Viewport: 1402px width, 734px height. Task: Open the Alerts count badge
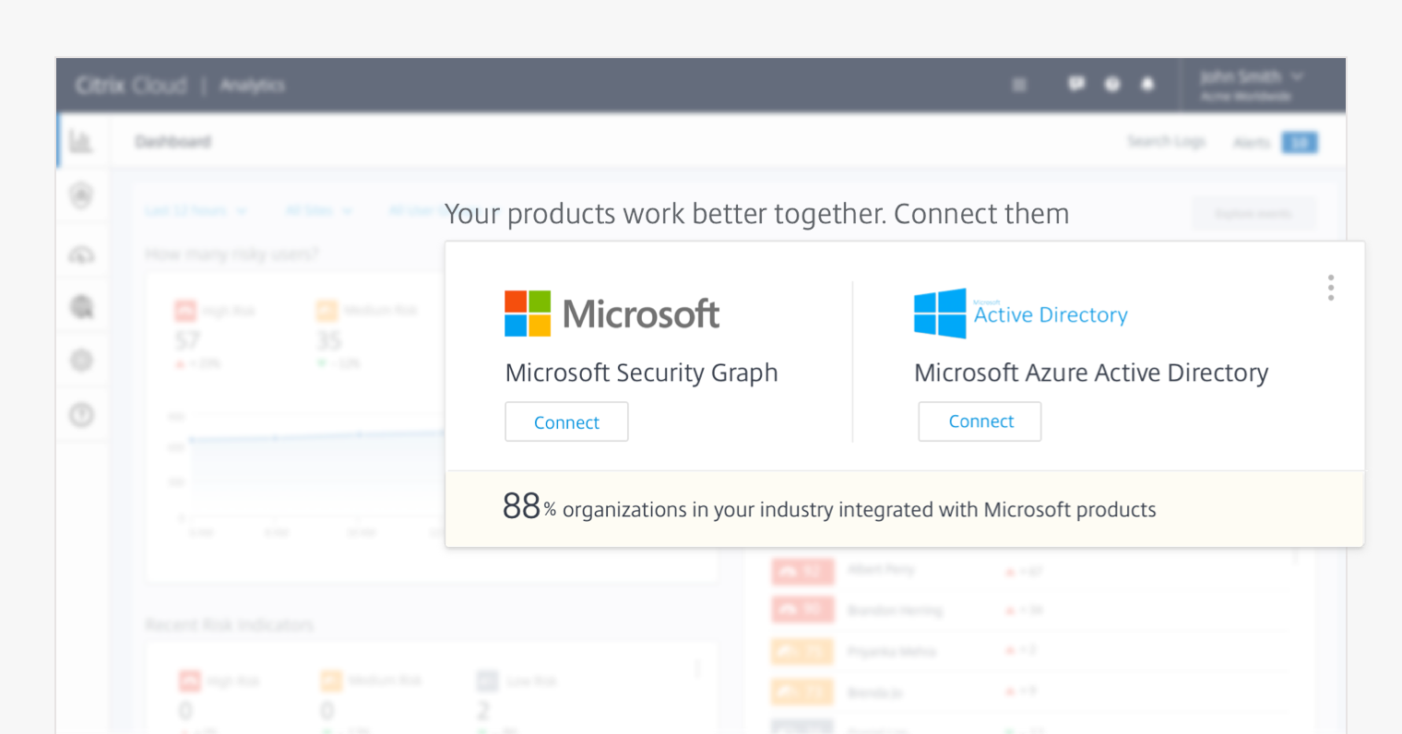coord(1299,142)
